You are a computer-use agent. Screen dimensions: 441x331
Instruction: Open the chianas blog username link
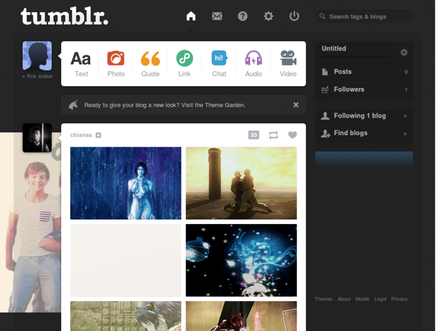tap(81, 135)
